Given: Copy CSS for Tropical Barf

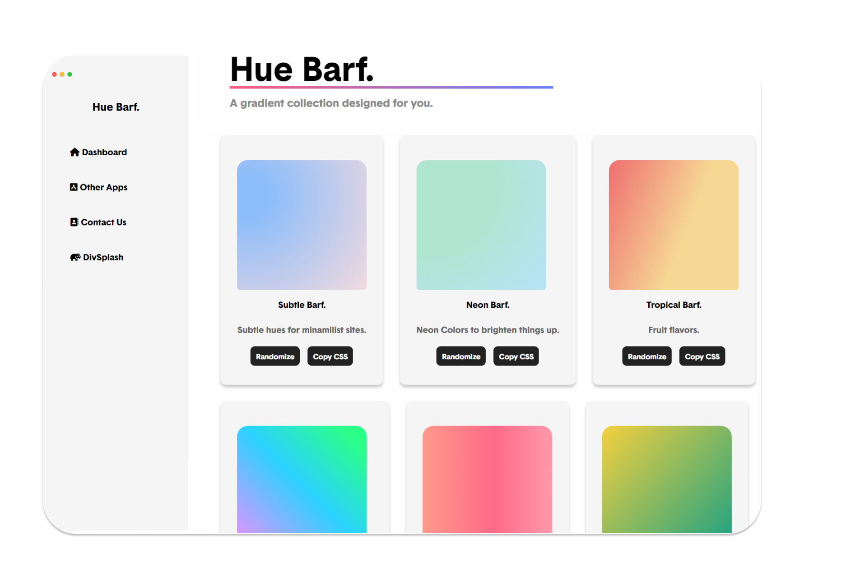Looking at the screenshot, I should click(702, 357).
